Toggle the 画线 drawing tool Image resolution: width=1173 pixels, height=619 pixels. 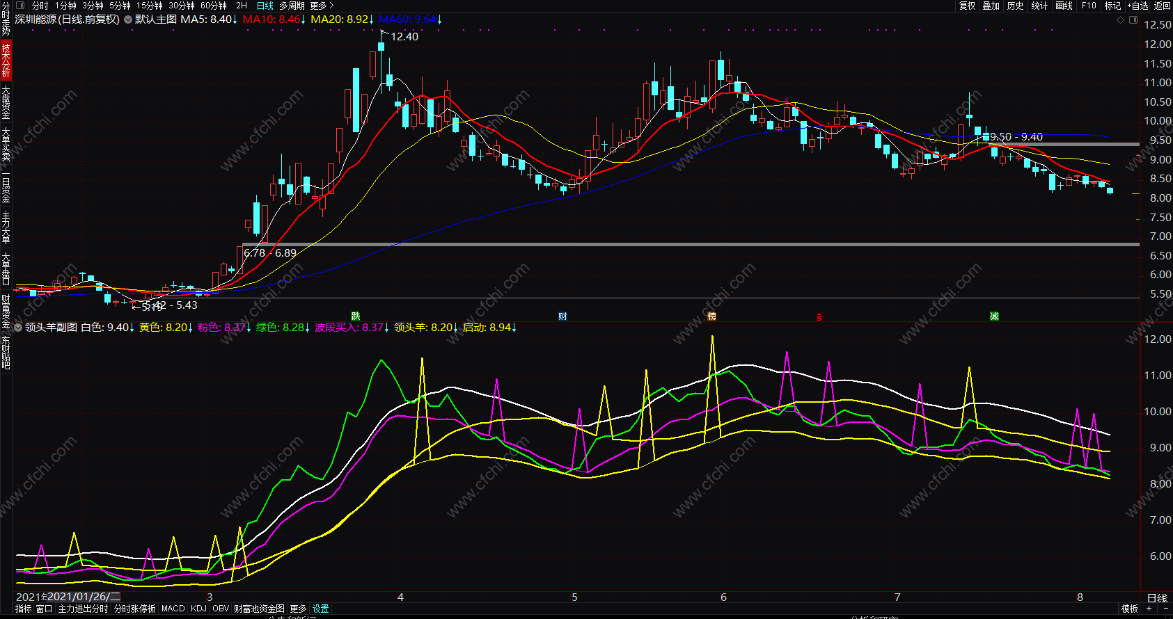[x=1064, y=6]
